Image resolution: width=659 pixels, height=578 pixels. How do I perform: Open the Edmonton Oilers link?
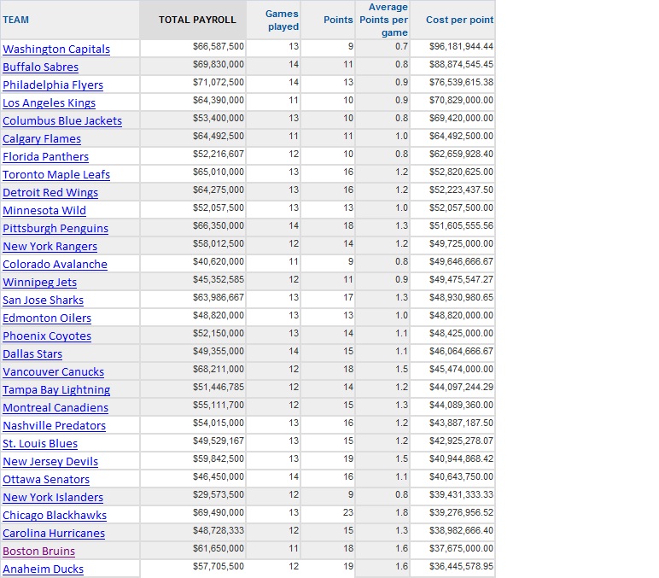(x=47, y=318)
